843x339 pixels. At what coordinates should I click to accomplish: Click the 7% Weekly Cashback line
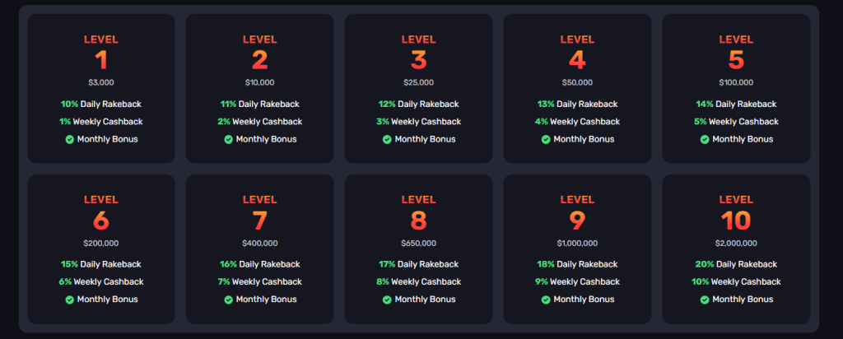pyautogui.click(x=259, y=282)
